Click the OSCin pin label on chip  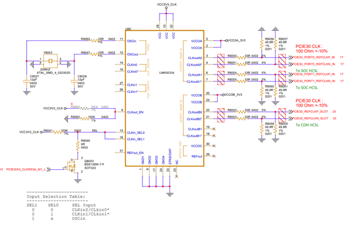click(x=132, y=41)
